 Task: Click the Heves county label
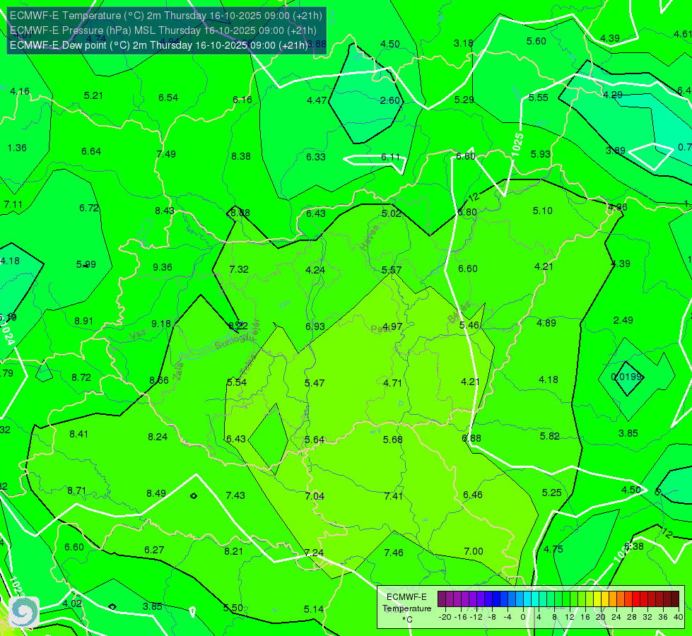[370, 237]
